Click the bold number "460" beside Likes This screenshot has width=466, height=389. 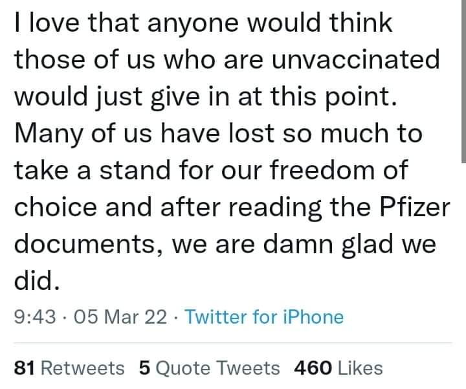pos(313,368)
